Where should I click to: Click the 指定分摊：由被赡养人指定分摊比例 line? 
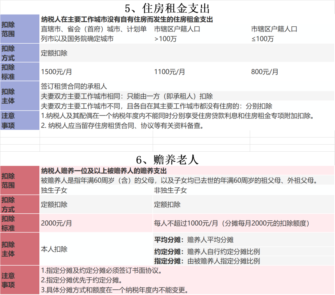pyautogui.click(x=207, y=261)
